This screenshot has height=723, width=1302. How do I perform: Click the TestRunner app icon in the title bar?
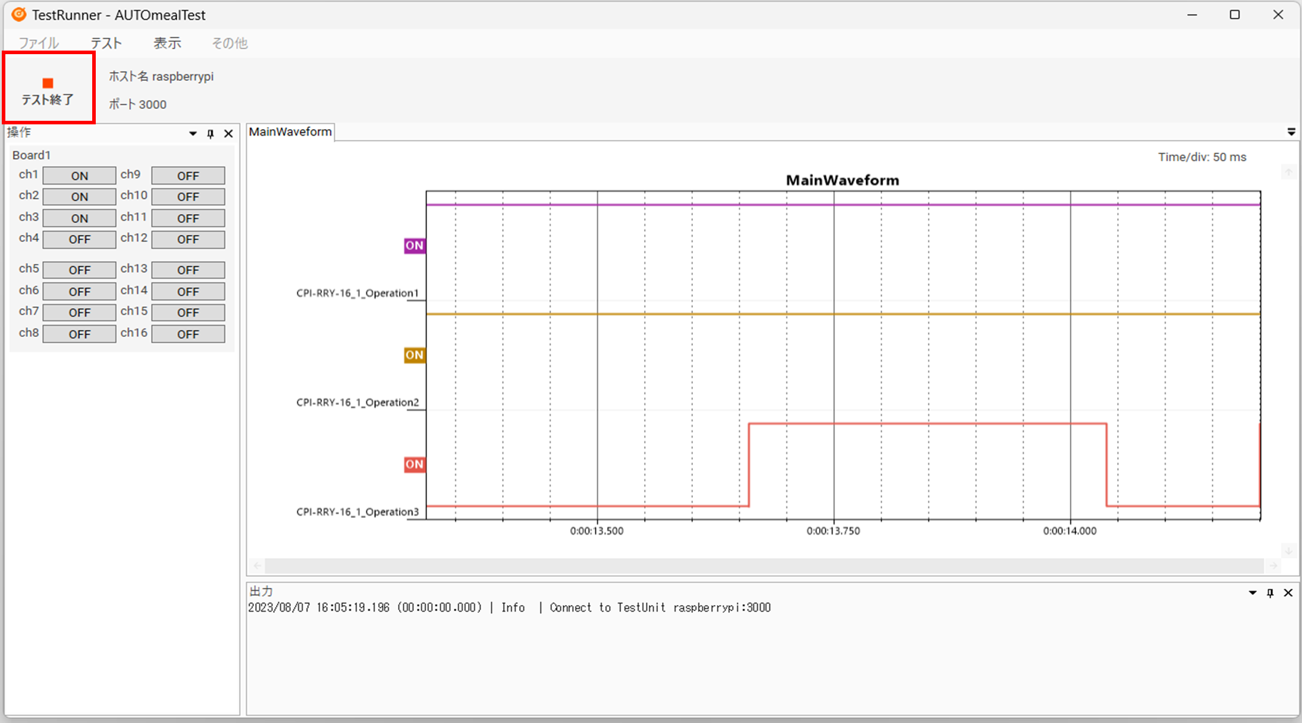click(18, 14)
